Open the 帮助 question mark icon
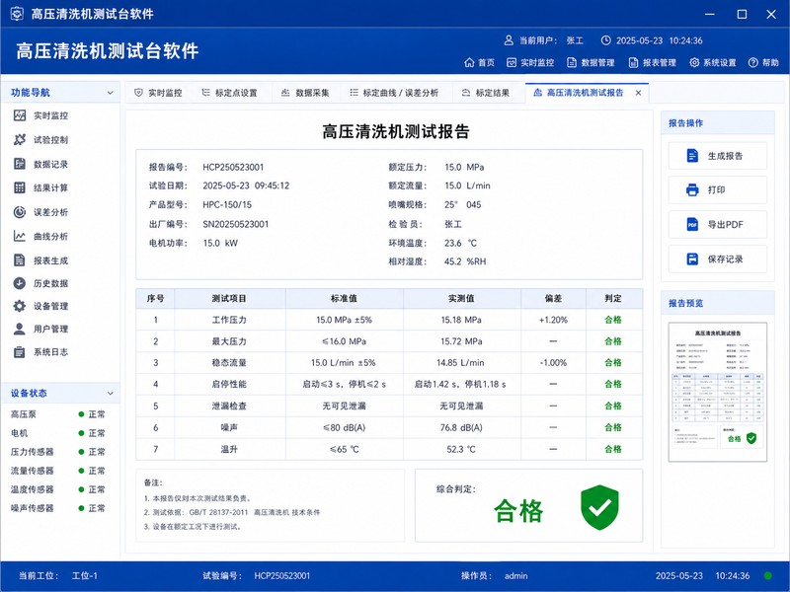Viewport: 790px width, 592px height. 753,62
